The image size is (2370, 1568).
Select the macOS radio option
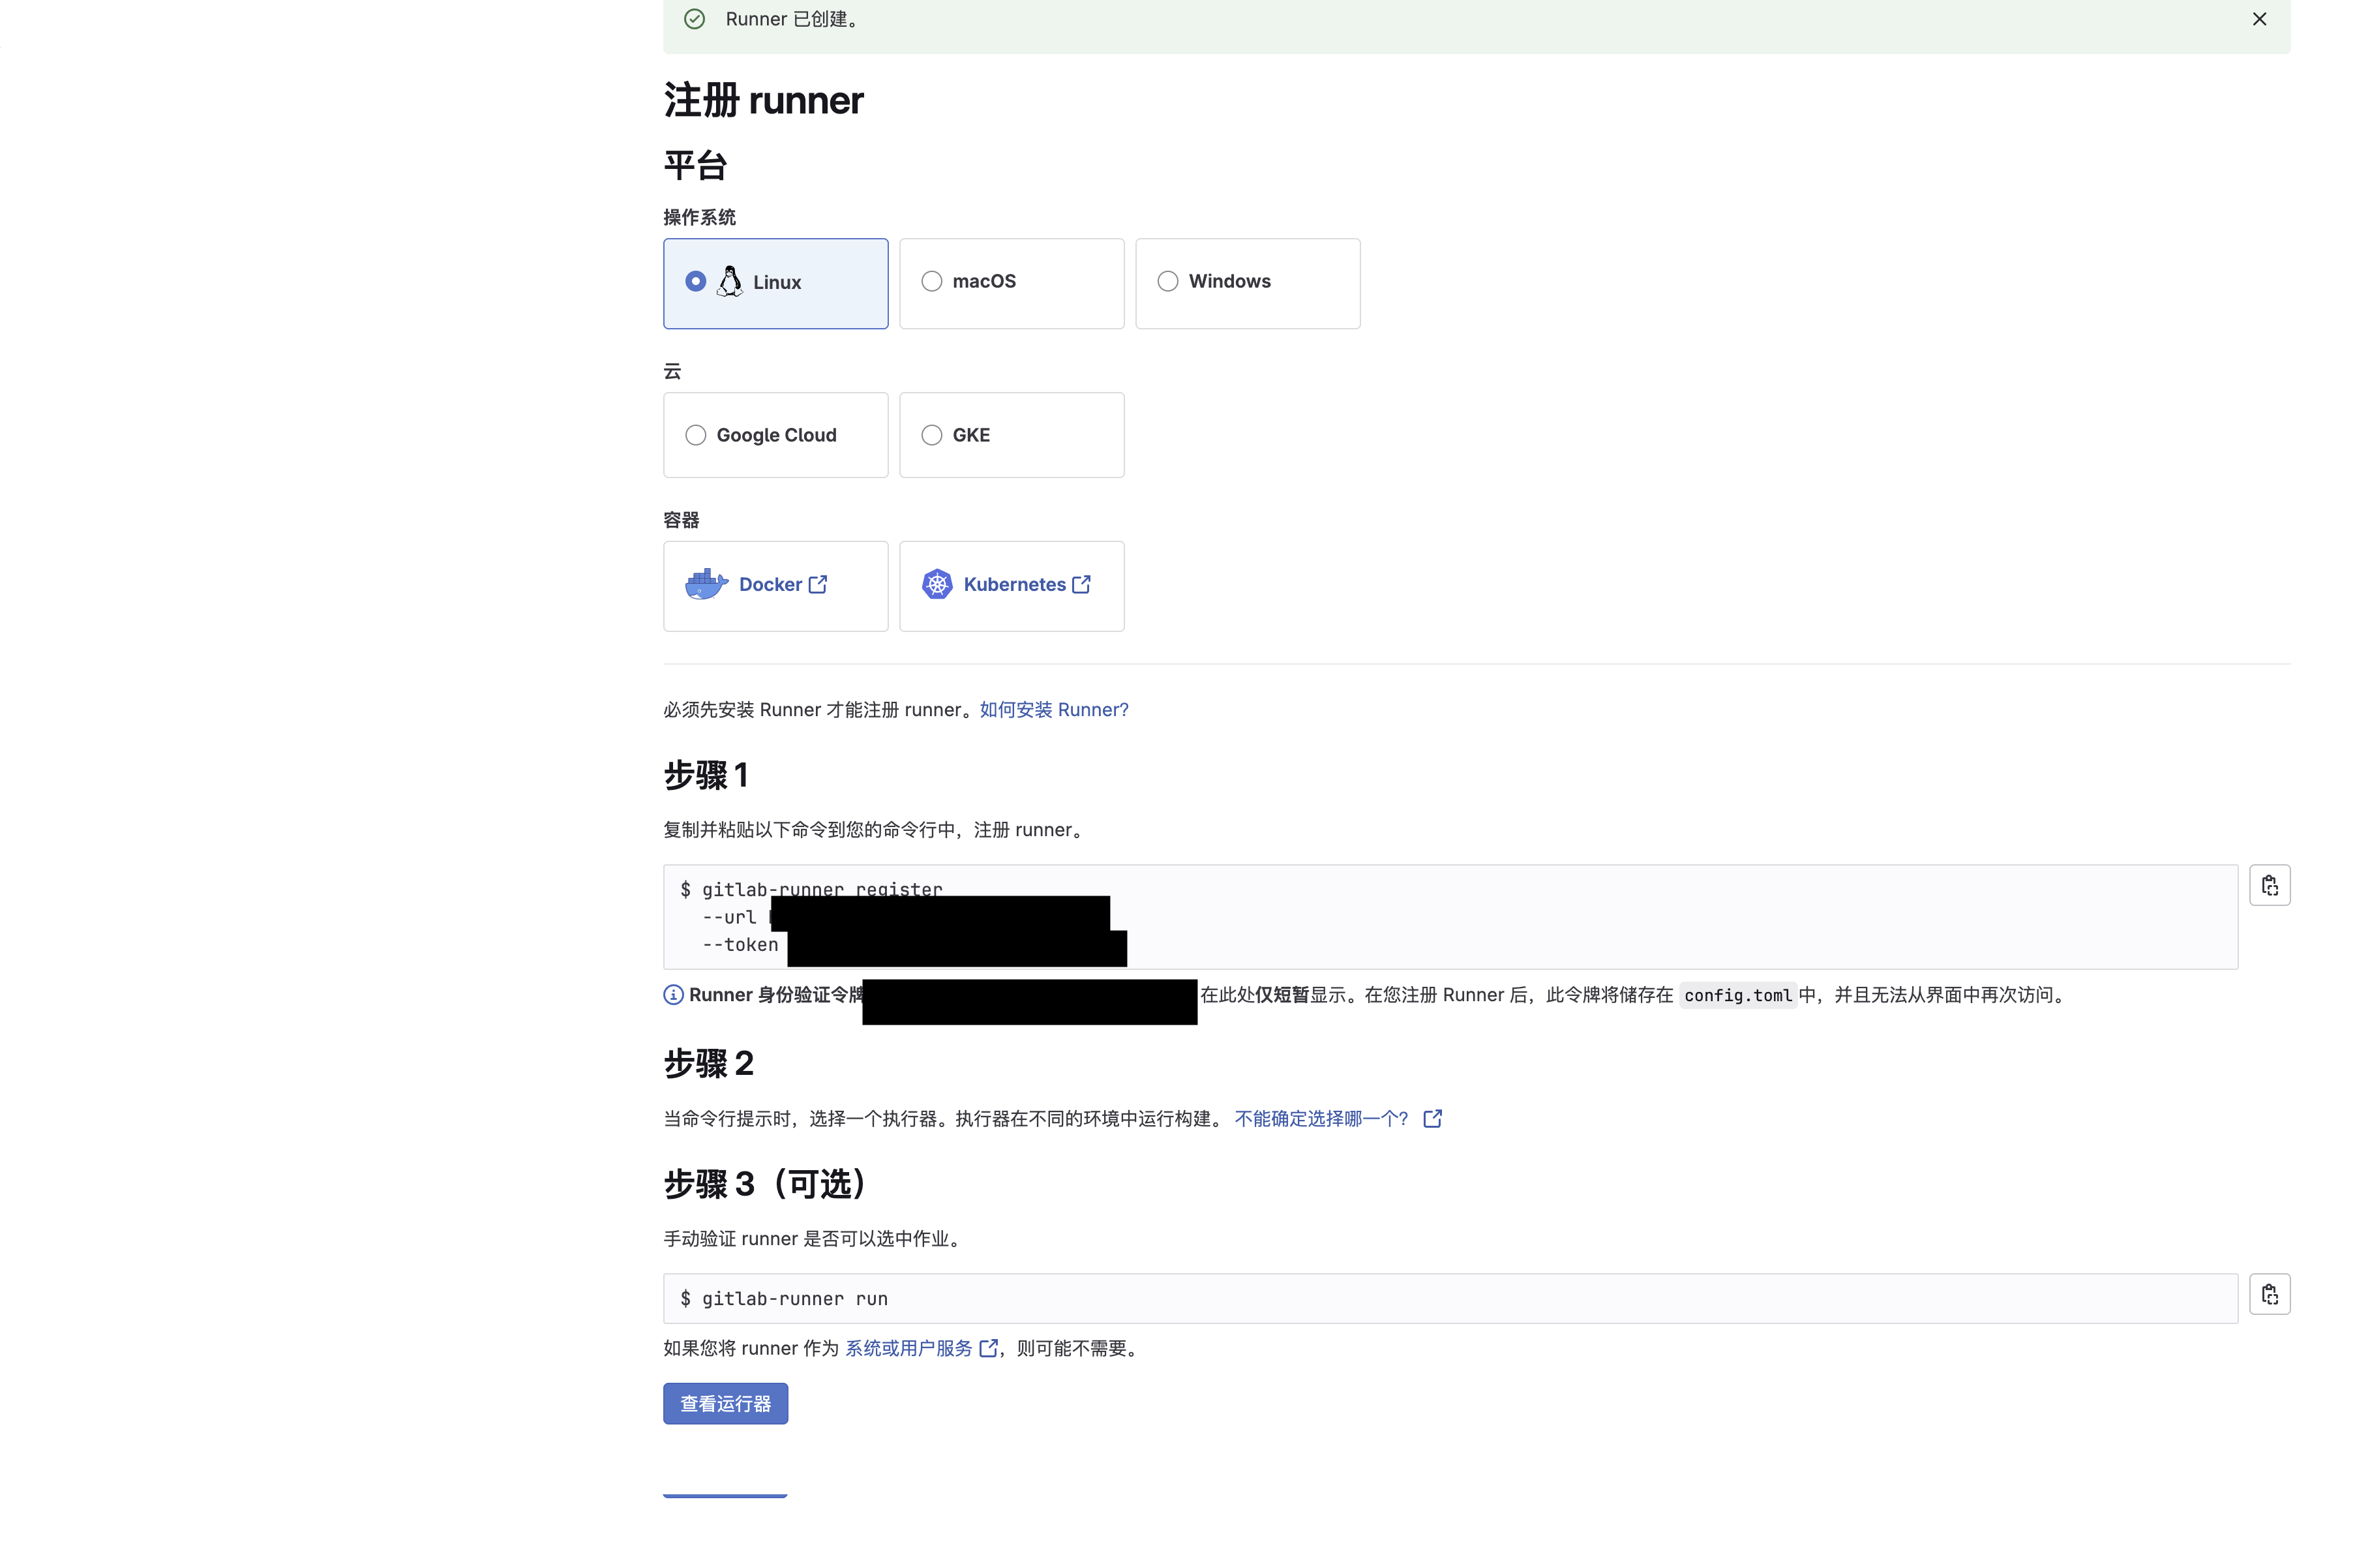click(x=931, y=281)
